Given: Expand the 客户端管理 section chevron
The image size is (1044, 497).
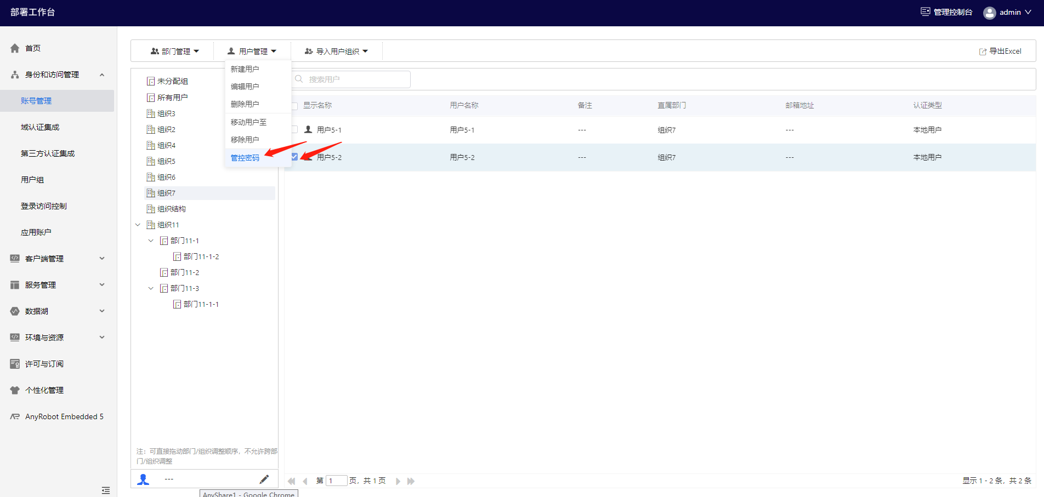Looking at the screenshot, I should click(102, 258).
